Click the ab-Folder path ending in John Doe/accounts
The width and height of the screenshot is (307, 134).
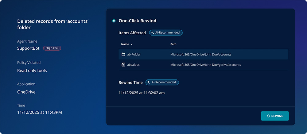coord(201,55)
